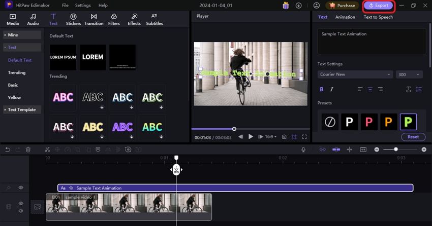Image resolution: width=432 pixels, height=226 pixels.
Task: Hide the Sample Text Animation track
Action: pyautogui.click(x=21, y=188)
